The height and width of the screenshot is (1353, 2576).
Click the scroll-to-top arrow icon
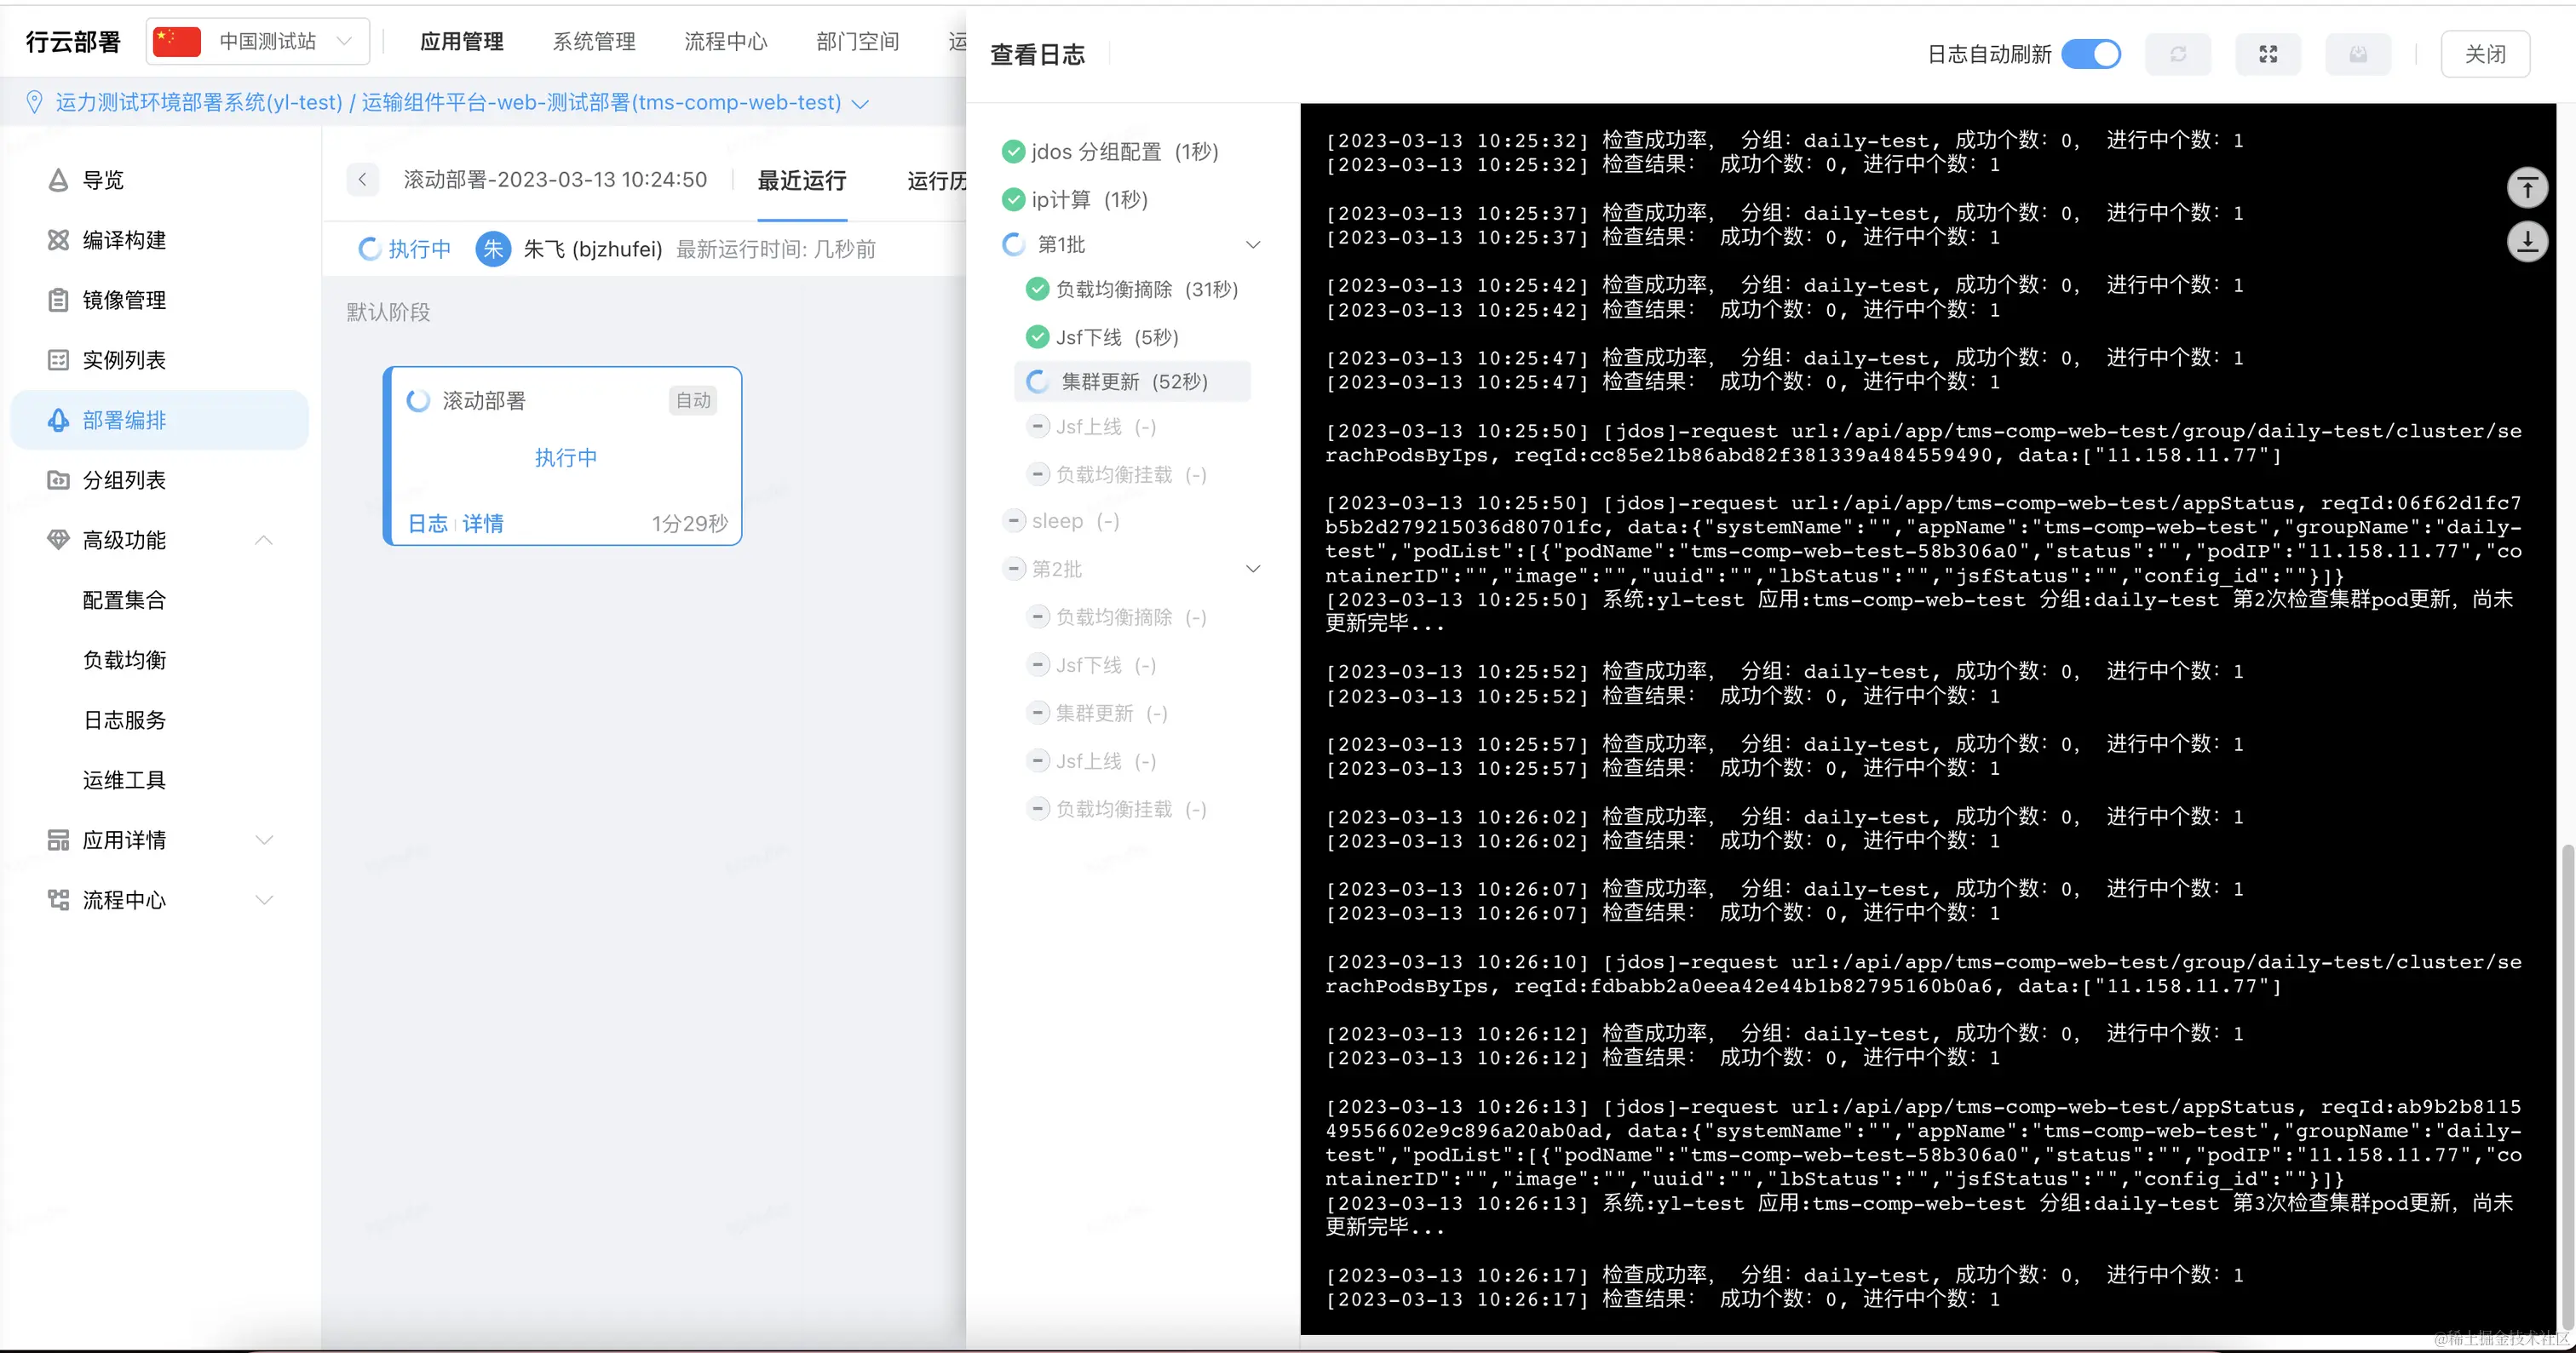(x=2527, y=188)
